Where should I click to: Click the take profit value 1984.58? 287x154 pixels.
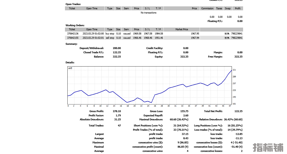click(x=159, y=34)
